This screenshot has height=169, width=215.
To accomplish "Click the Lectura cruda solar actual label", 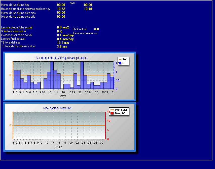I will pyautogui.click(x=17, y=27).
